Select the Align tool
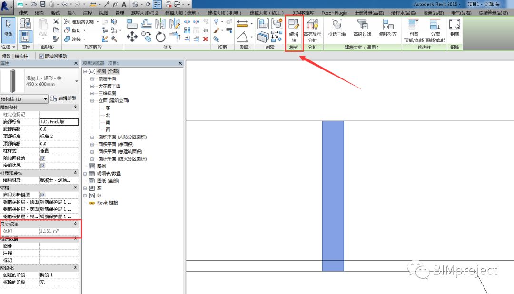 132,24
